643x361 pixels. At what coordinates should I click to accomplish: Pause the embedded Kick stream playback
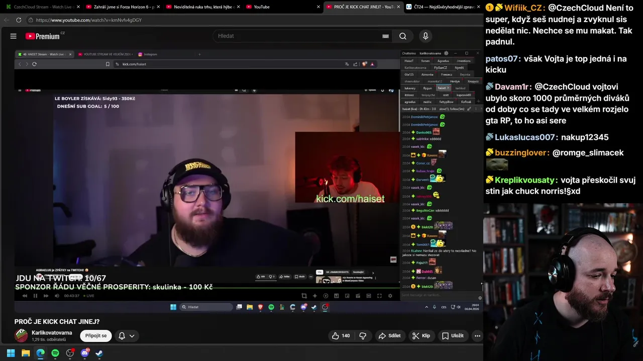[x=35, y=296]
